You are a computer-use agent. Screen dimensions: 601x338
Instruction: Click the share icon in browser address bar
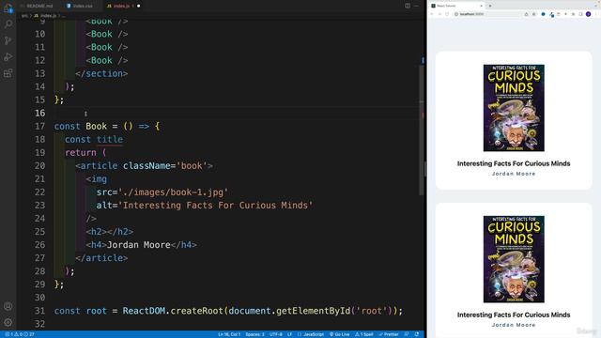(x=526, y=14)
